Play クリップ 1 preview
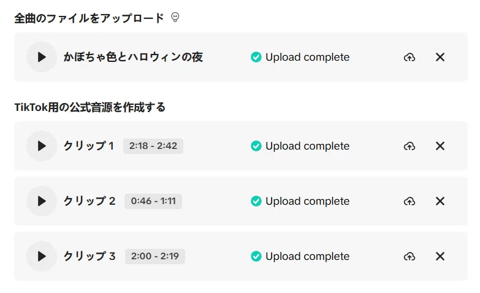480x293 pixels. tap(42, 146)
